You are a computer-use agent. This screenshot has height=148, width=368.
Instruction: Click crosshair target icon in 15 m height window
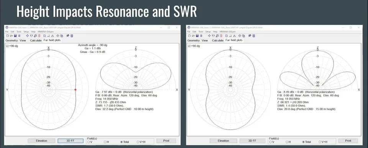(x=240, y=36)
